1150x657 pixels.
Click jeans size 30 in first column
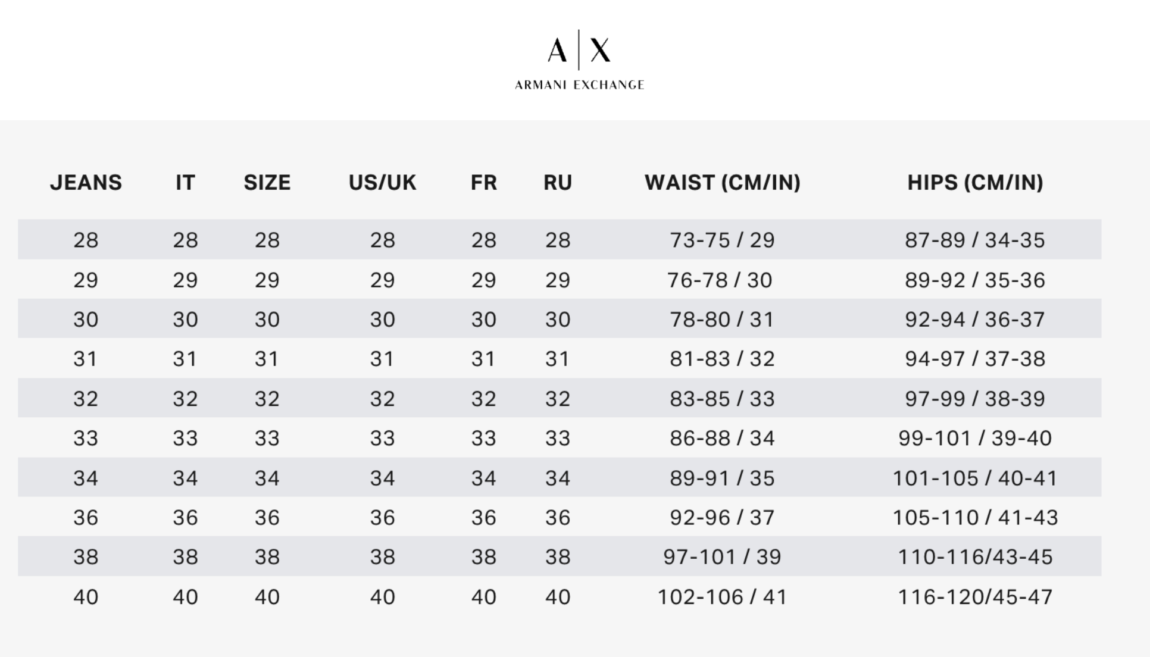86,320
